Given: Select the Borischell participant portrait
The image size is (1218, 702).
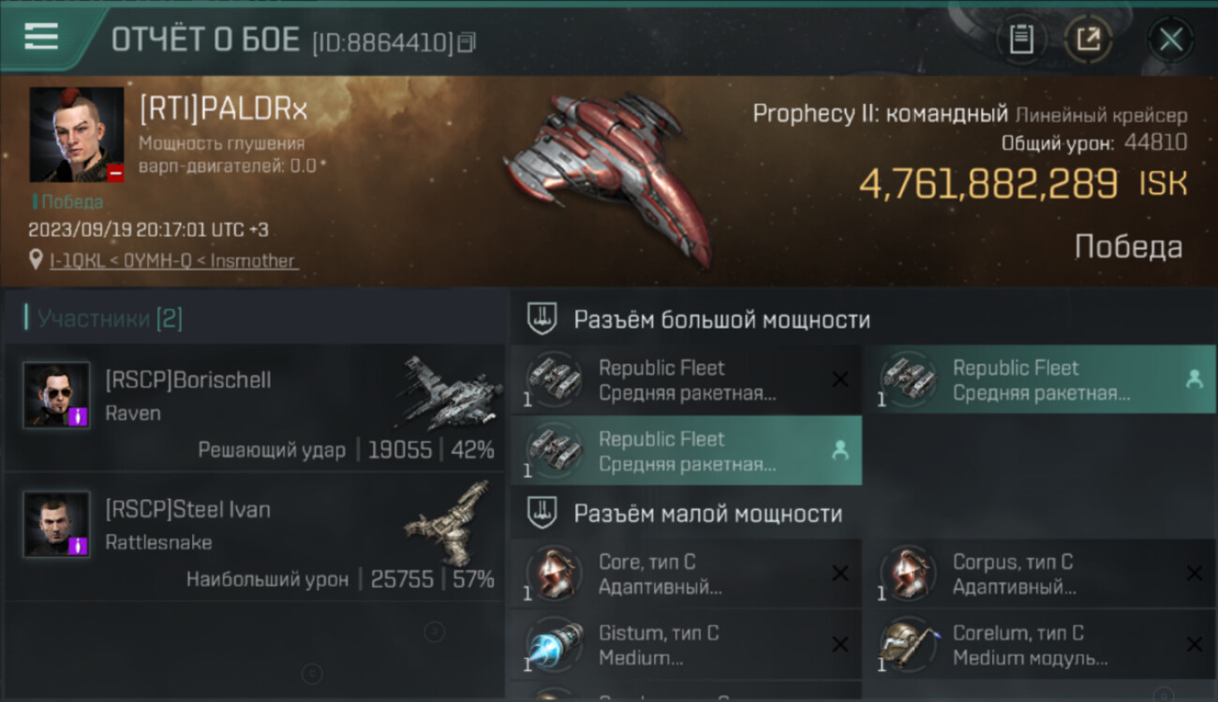Looking at the screenshot, I should [56, 396].
